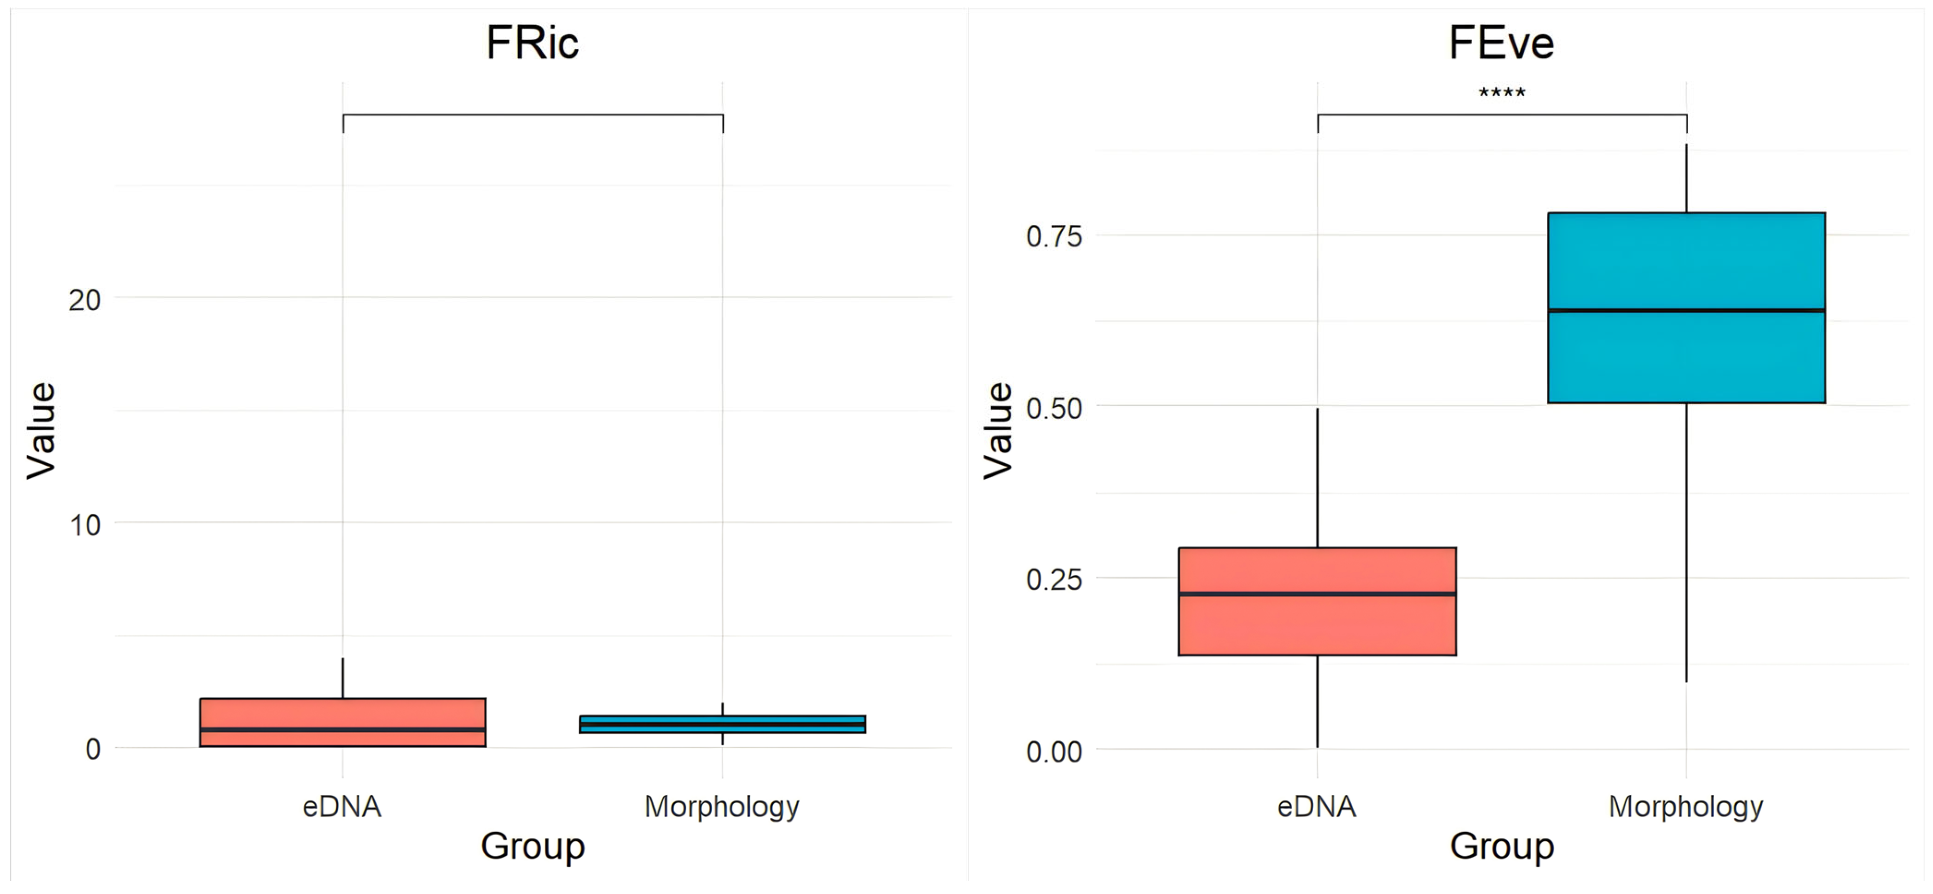This screenshot has height=894, width=1933.
Task: Click the Morphology label under FEve plot
Action: [1685, 807]
